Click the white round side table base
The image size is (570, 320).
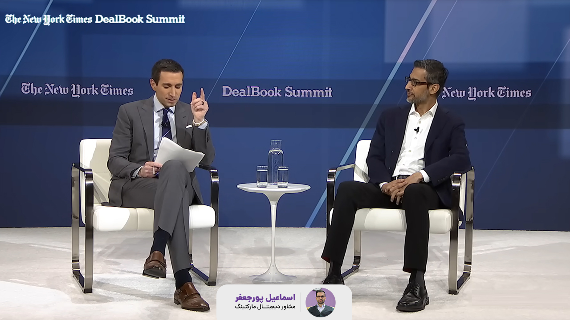click(273, 277)
